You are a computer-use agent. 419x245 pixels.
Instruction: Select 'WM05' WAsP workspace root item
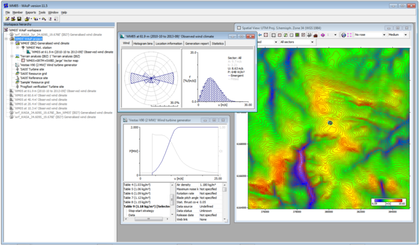click(25, 30)
